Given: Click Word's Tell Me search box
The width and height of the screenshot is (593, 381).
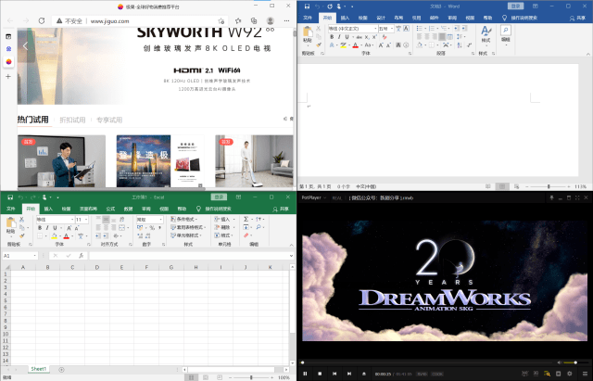Looking at the screenshot, I should [x=520, y=18].
